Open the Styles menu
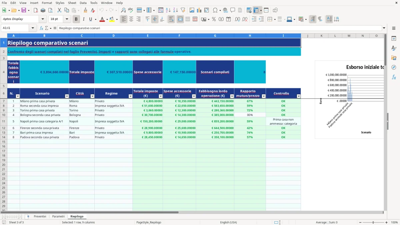The width and height of the screenshot is (400, 225). [x=60, y=3]
